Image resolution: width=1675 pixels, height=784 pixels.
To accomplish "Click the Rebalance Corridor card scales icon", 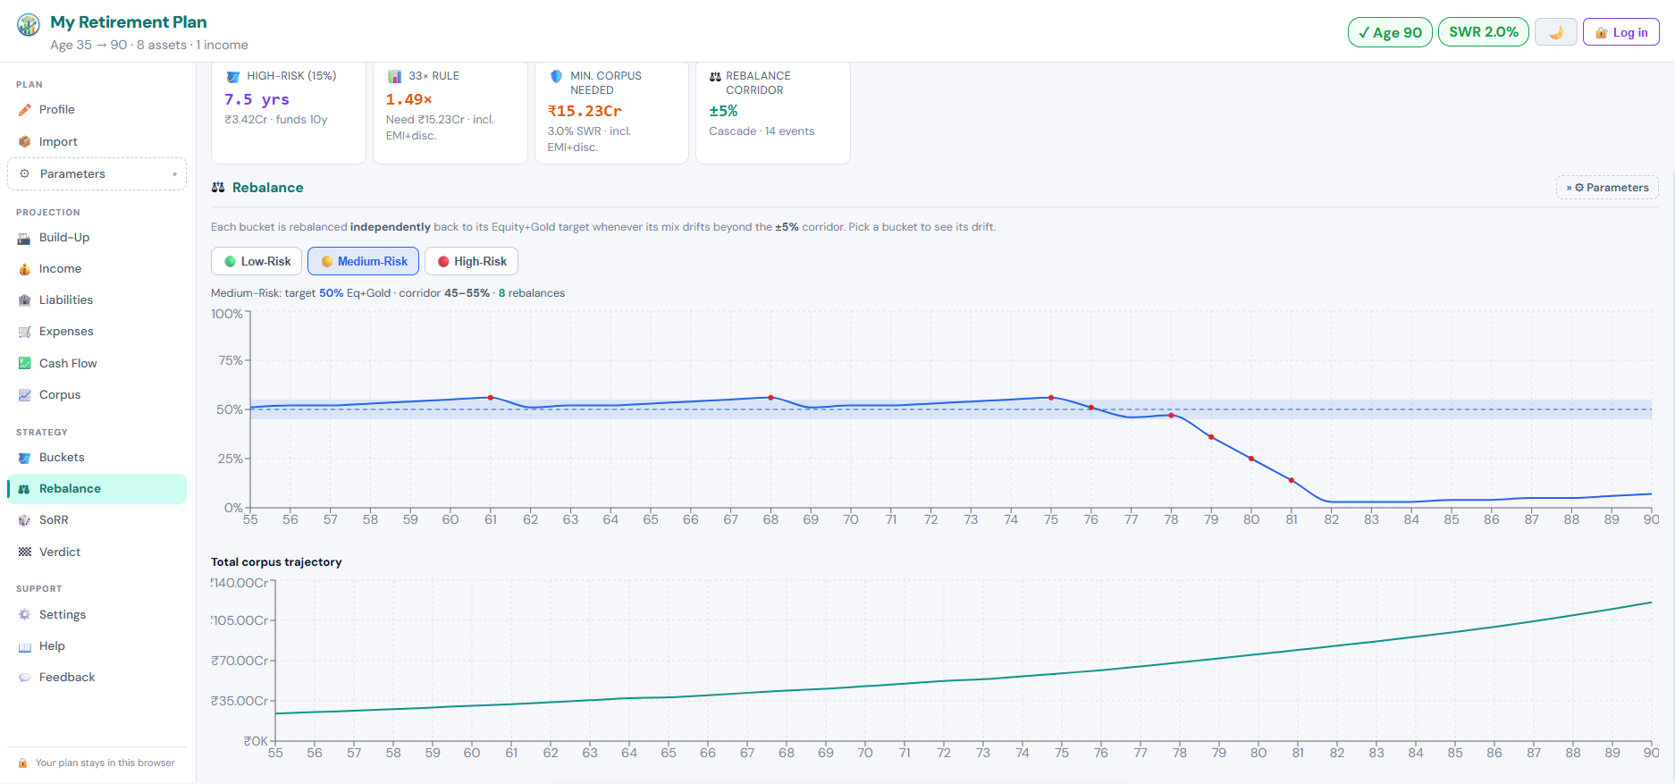I will point(715,77).
